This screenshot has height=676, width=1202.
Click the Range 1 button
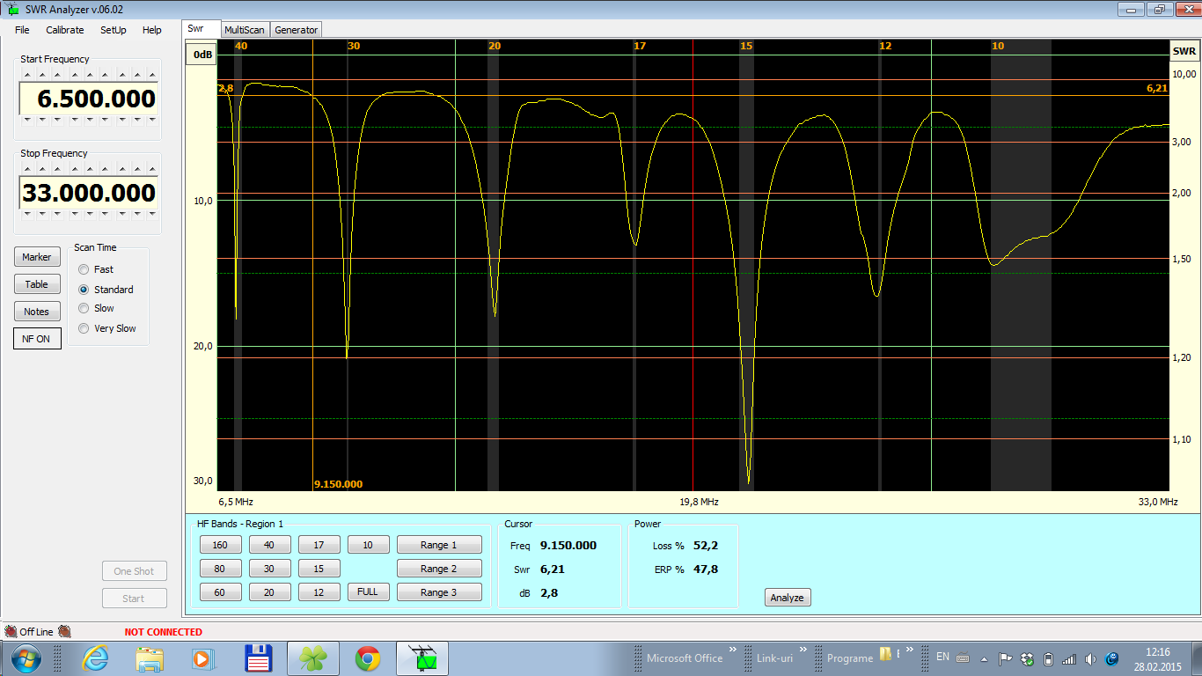pos(439,545)
